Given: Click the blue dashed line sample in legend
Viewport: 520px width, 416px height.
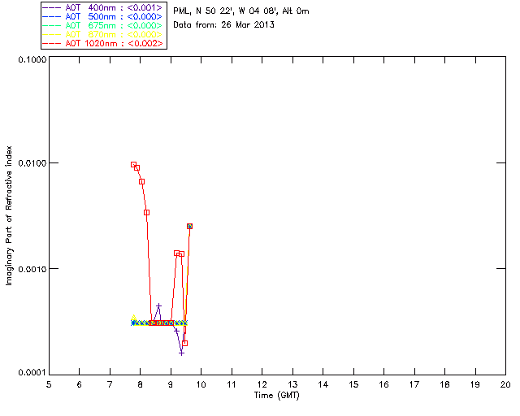Looking at the screenshot, I should [52, 16].
